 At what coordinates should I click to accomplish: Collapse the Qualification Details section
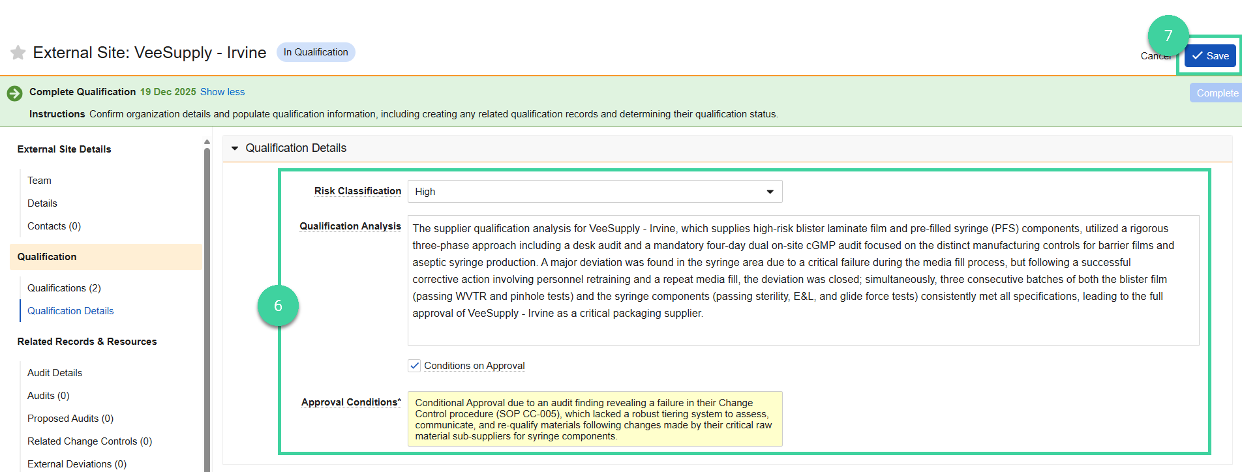[x=235, y=149]
